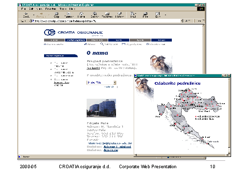Open the Back button history arrow

click(x=34, y=15)
